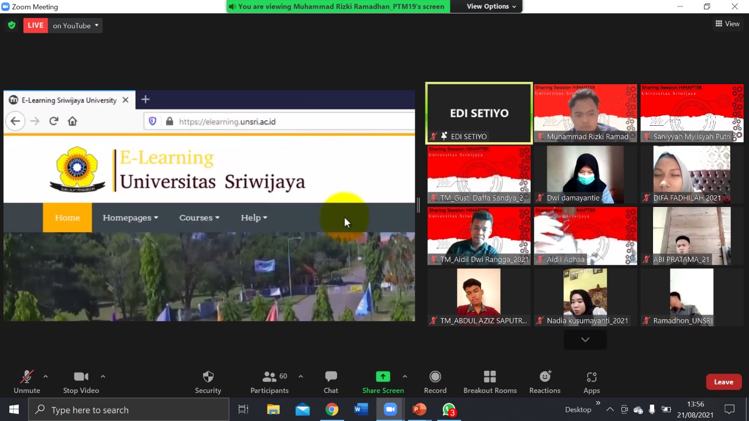Select Nadia kusumayanti_2021 video tile
The image size is (749, 421).
585,297
